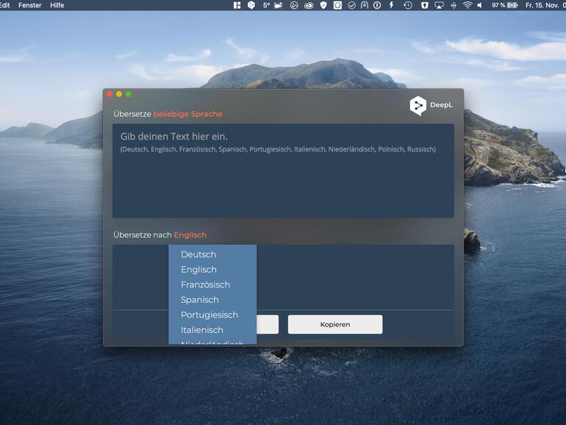Open the AirPlay display menu bar icon
Image resolution: width=566 pixels, height=425 pixels.
[439, 5]
